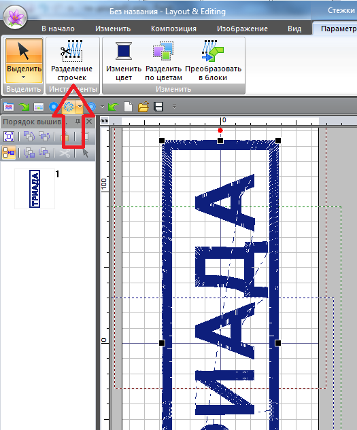The height and width of the screenshot is (430, 357).
Task: Click the solid blue circle icon
Action: click(x=53, y=107)
